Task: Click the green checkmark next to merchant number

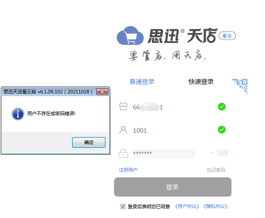Action: [222, 107]
